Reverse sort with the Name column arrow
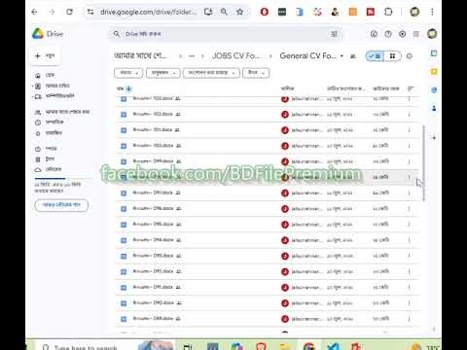467x350 pixels. [128, 88]
